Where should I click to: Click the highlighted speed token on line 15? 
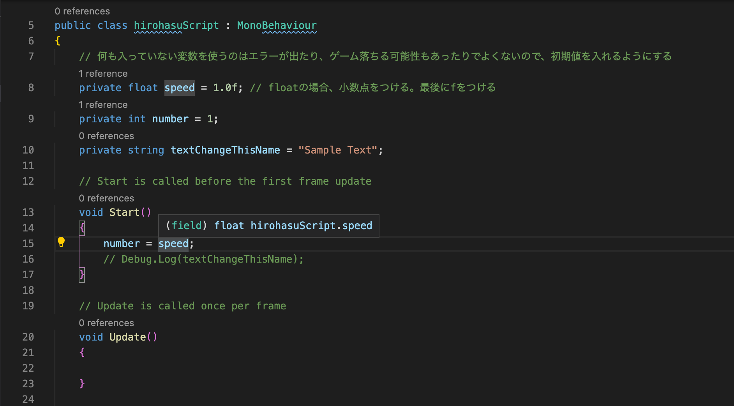173,243
